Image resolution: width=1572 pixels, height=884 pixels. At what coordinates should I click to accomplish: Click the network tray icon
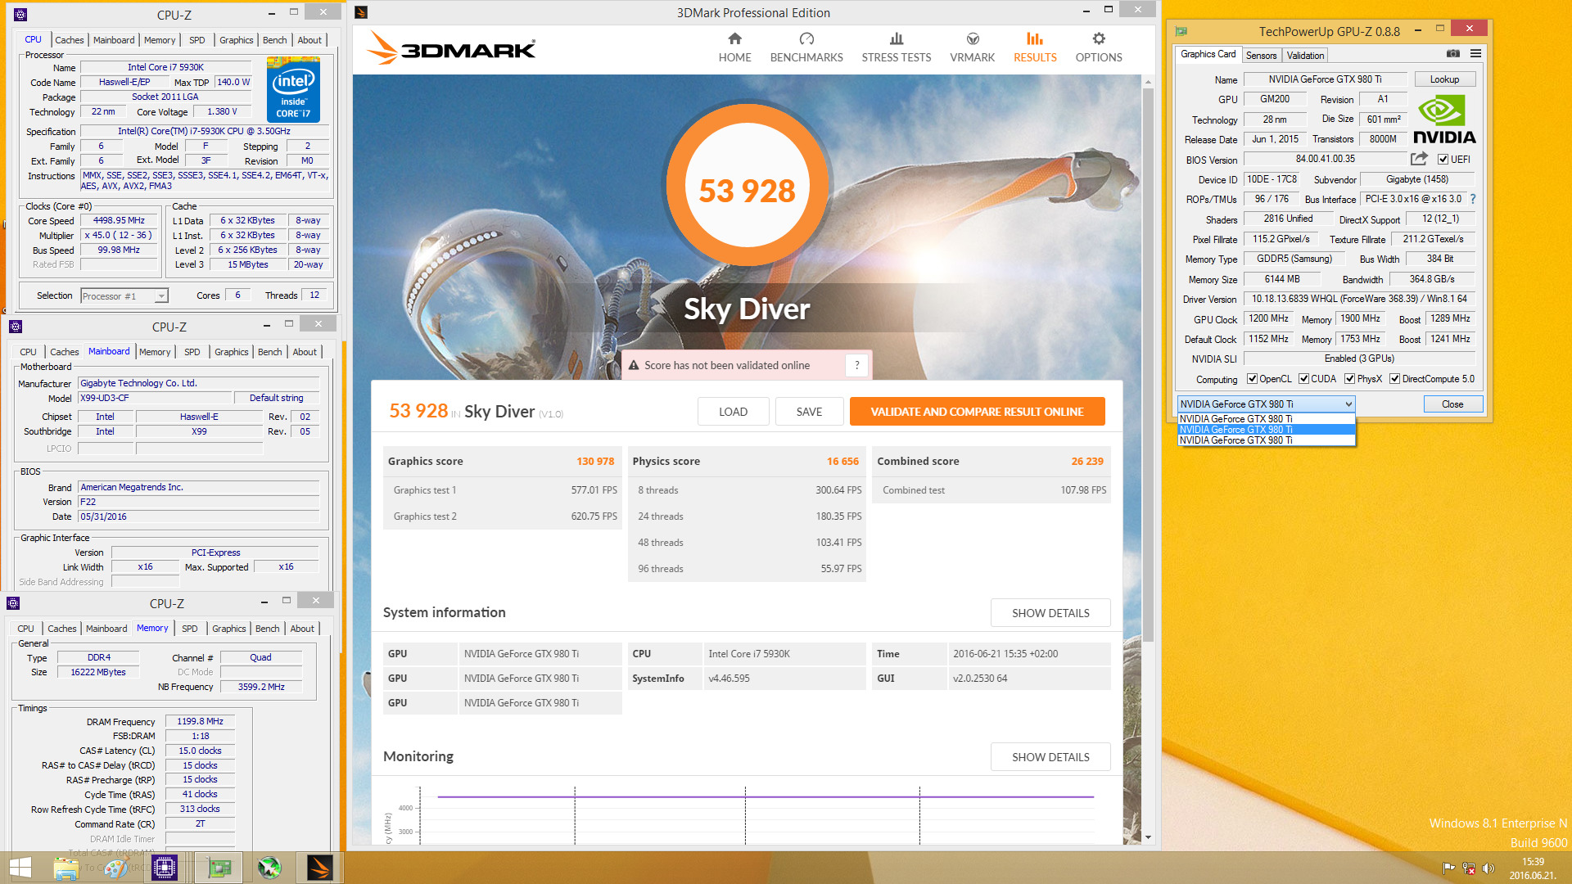(x=1468, y=868)
